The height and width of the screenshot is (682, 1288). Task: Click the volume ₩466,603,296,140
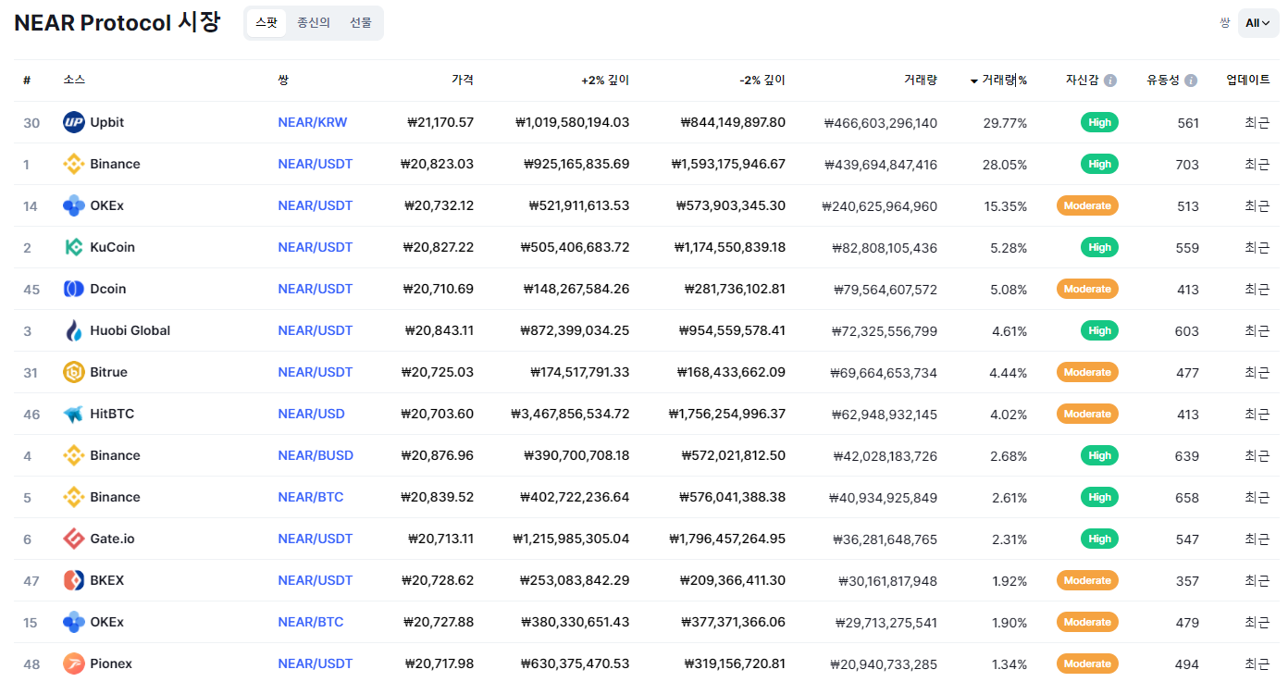(x=881, y=123)
